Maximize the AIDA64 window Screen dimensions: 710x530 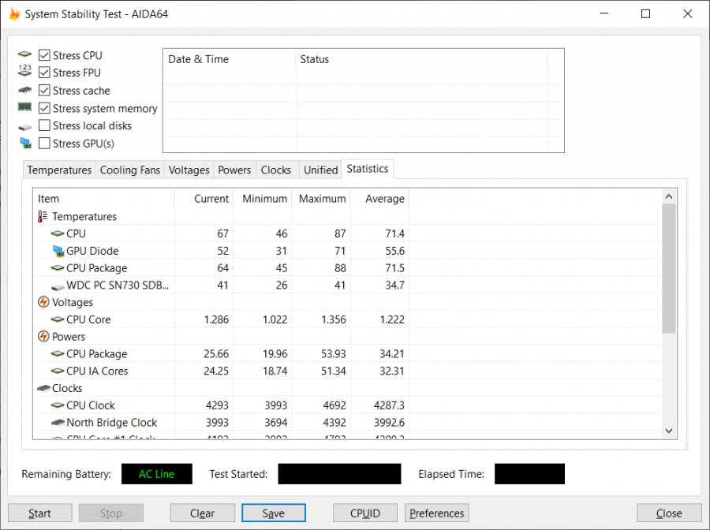tap(645, 14)
